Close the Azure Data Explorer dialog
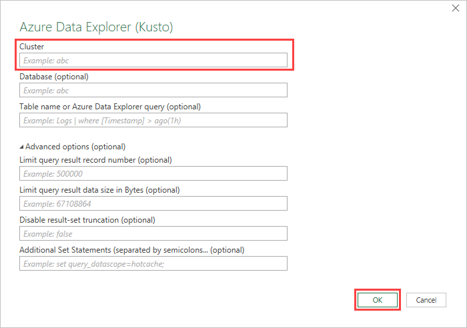The height and width of the screenshot is (328, 467). click(455, 8)
